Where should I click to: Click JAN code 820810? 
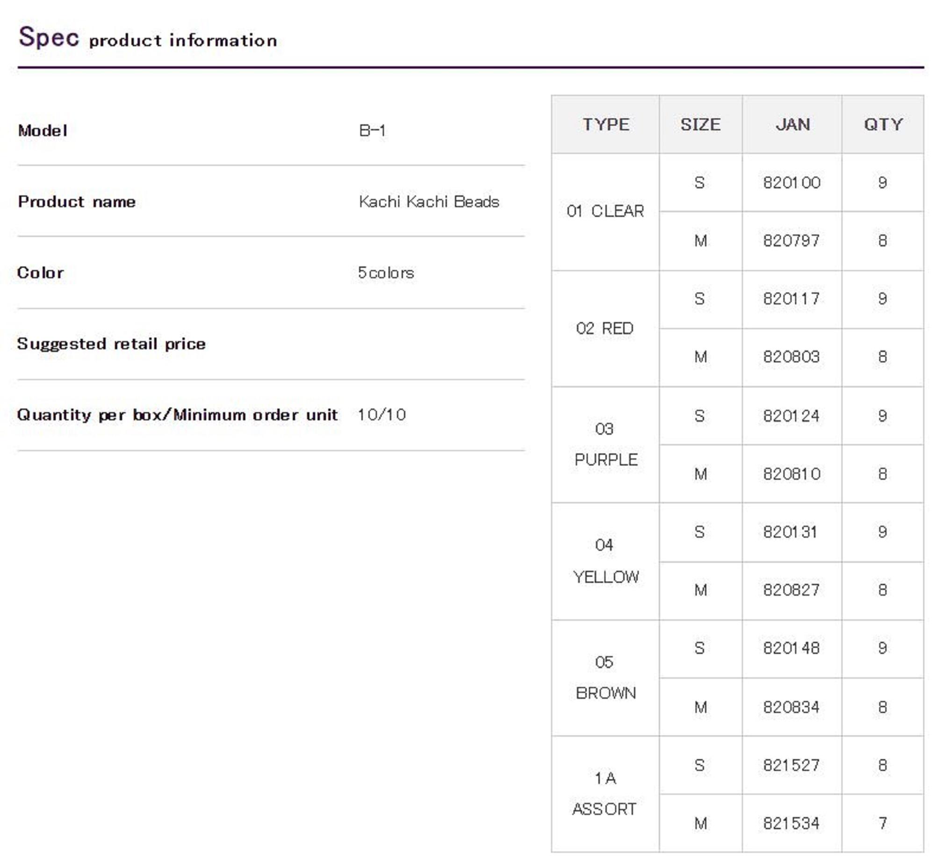(792, 474)
